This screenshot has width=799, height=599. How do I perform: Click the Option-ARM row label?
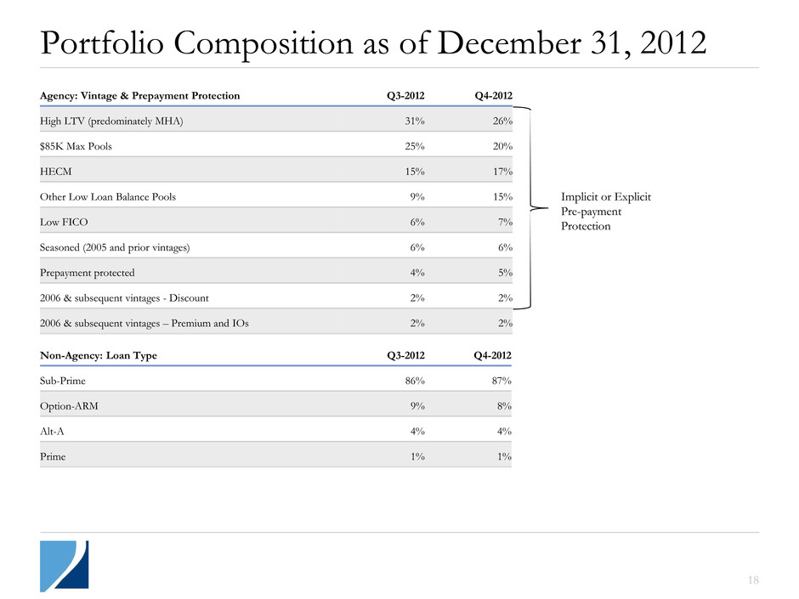[x=69, y=406]
